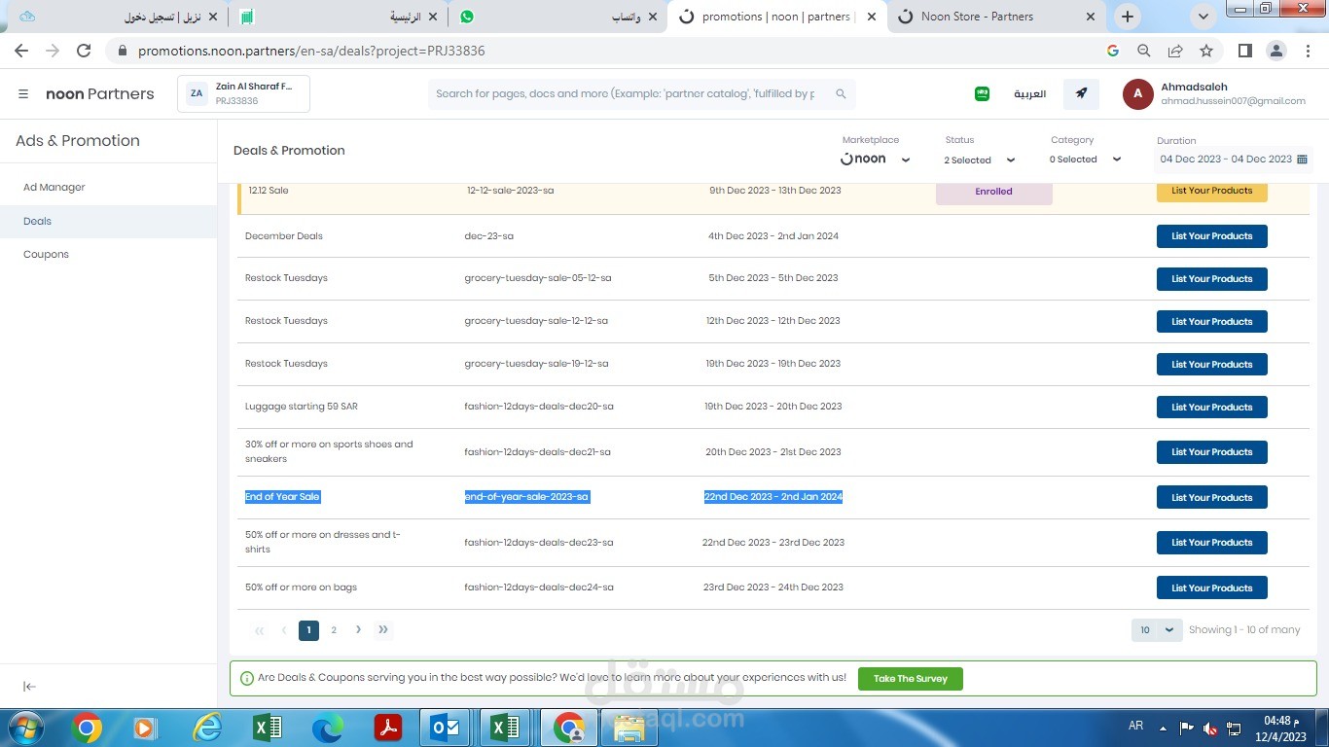This screenshot has width=1329, height=747.
Task: Click the info icon in the survey banner
Action: tap(246, 678)
